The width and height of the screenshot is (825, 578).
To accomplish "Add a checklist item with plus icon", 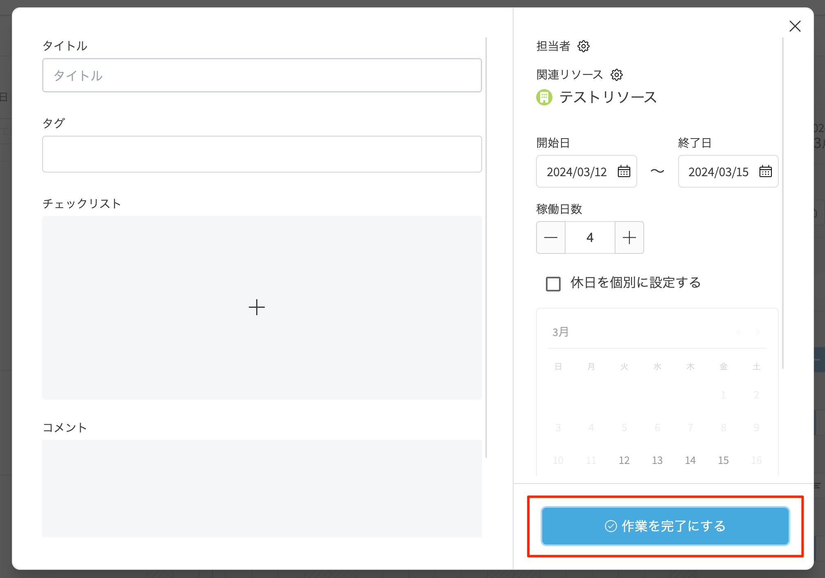I will [257, 307].
